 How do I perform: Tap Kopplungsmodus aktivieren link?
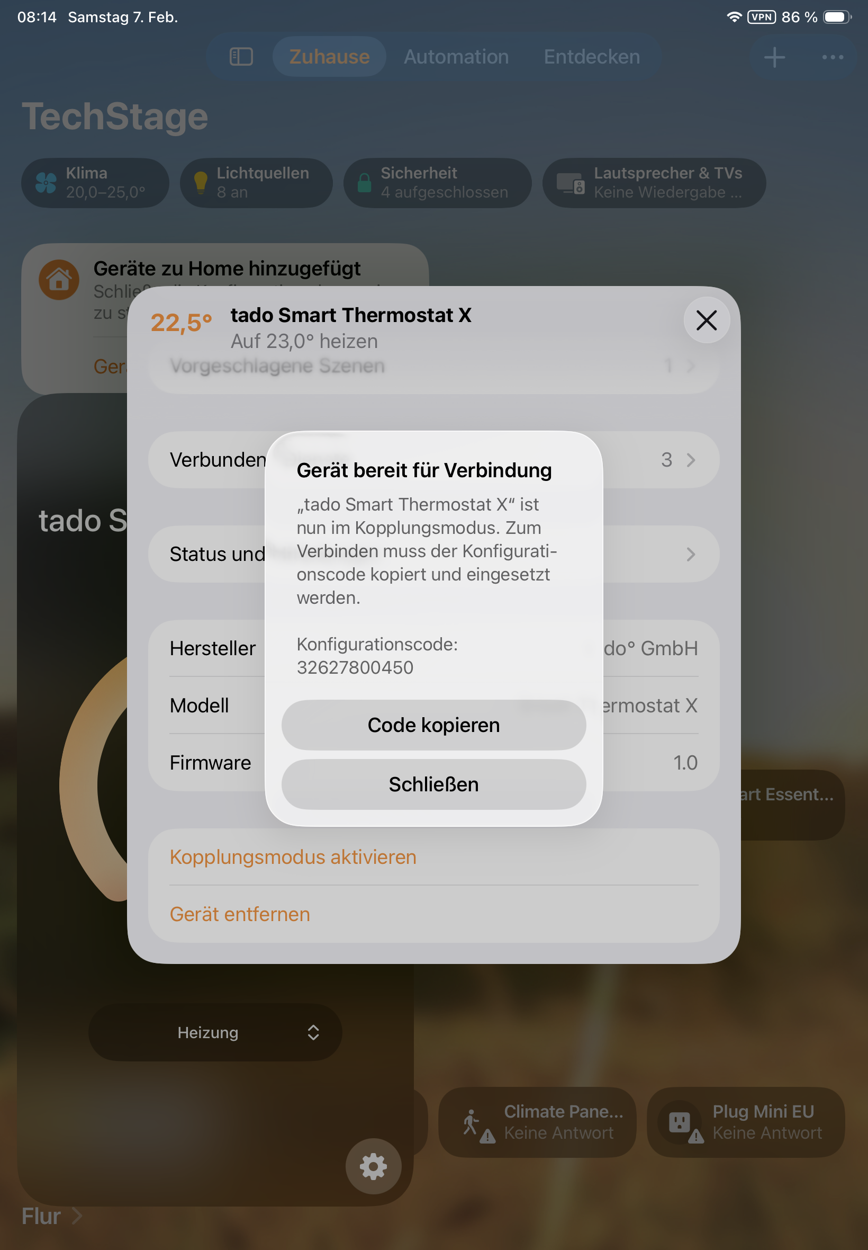pos(293,857)
